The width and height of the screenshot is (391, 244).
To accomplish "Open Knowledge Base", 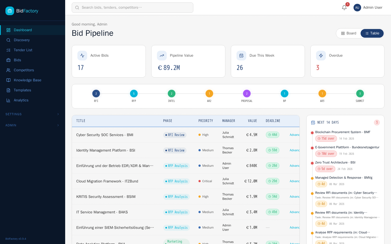I will coord(33,80).
